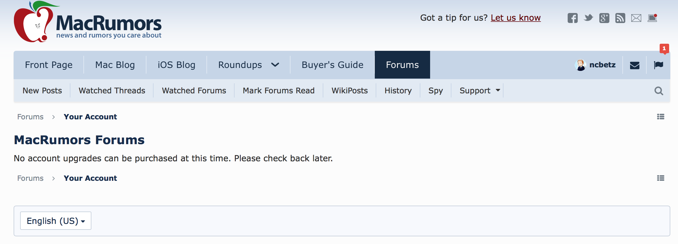Viewport: 678px width, 244px height.
Task: Go to the Buyer's Guide tab
Action: click(x=332, y=65)
